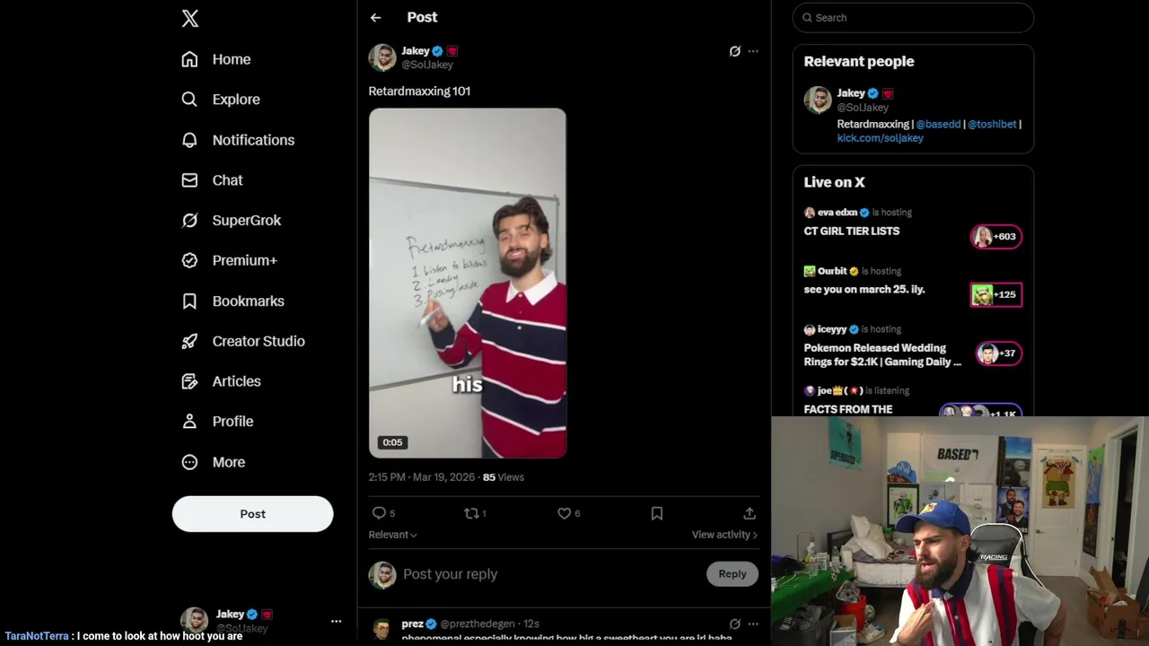Open account menu dots beside Jakey profile

pos(336,621)
